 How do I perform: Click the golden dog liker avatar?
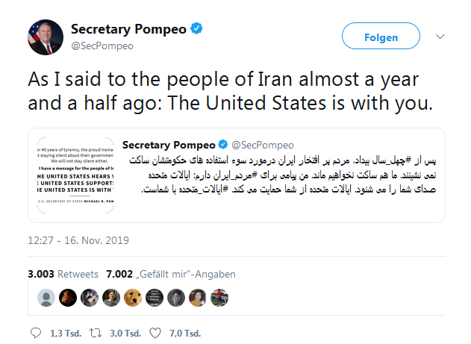133,297
